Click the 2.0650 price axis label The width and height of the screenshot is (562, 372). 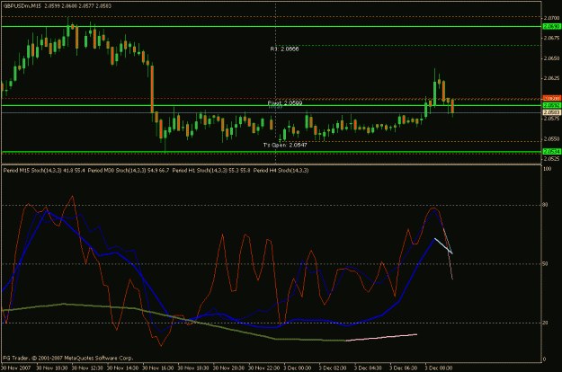point(551,58)
